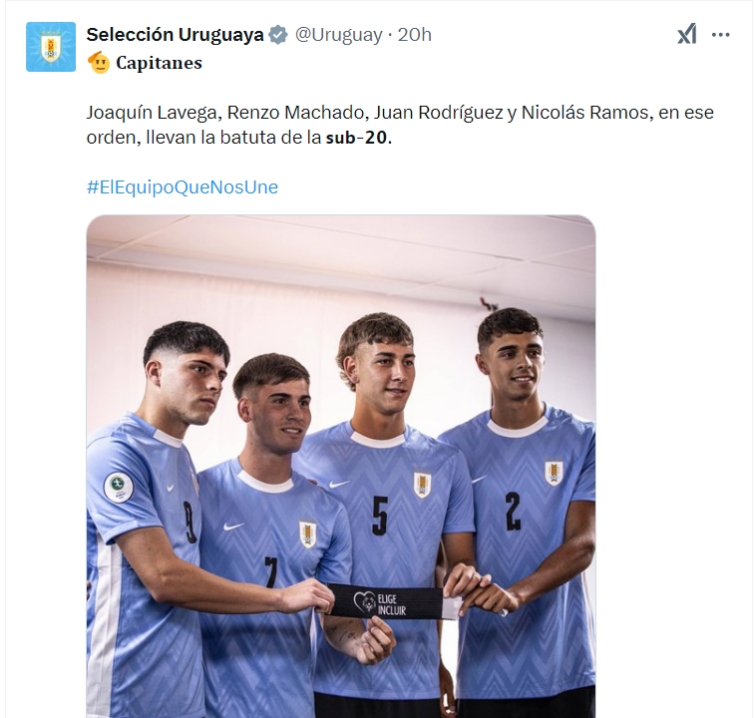Click the Capitanes heading text
This screenshot has width=756, height=718.
(160, 63)
